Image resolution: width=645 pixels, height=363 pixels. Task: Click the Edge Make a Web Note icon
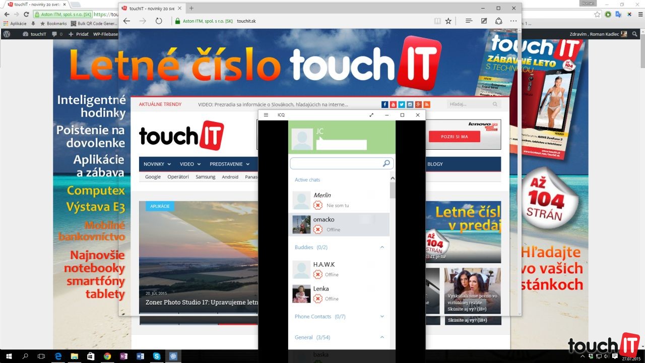(484, 21)
